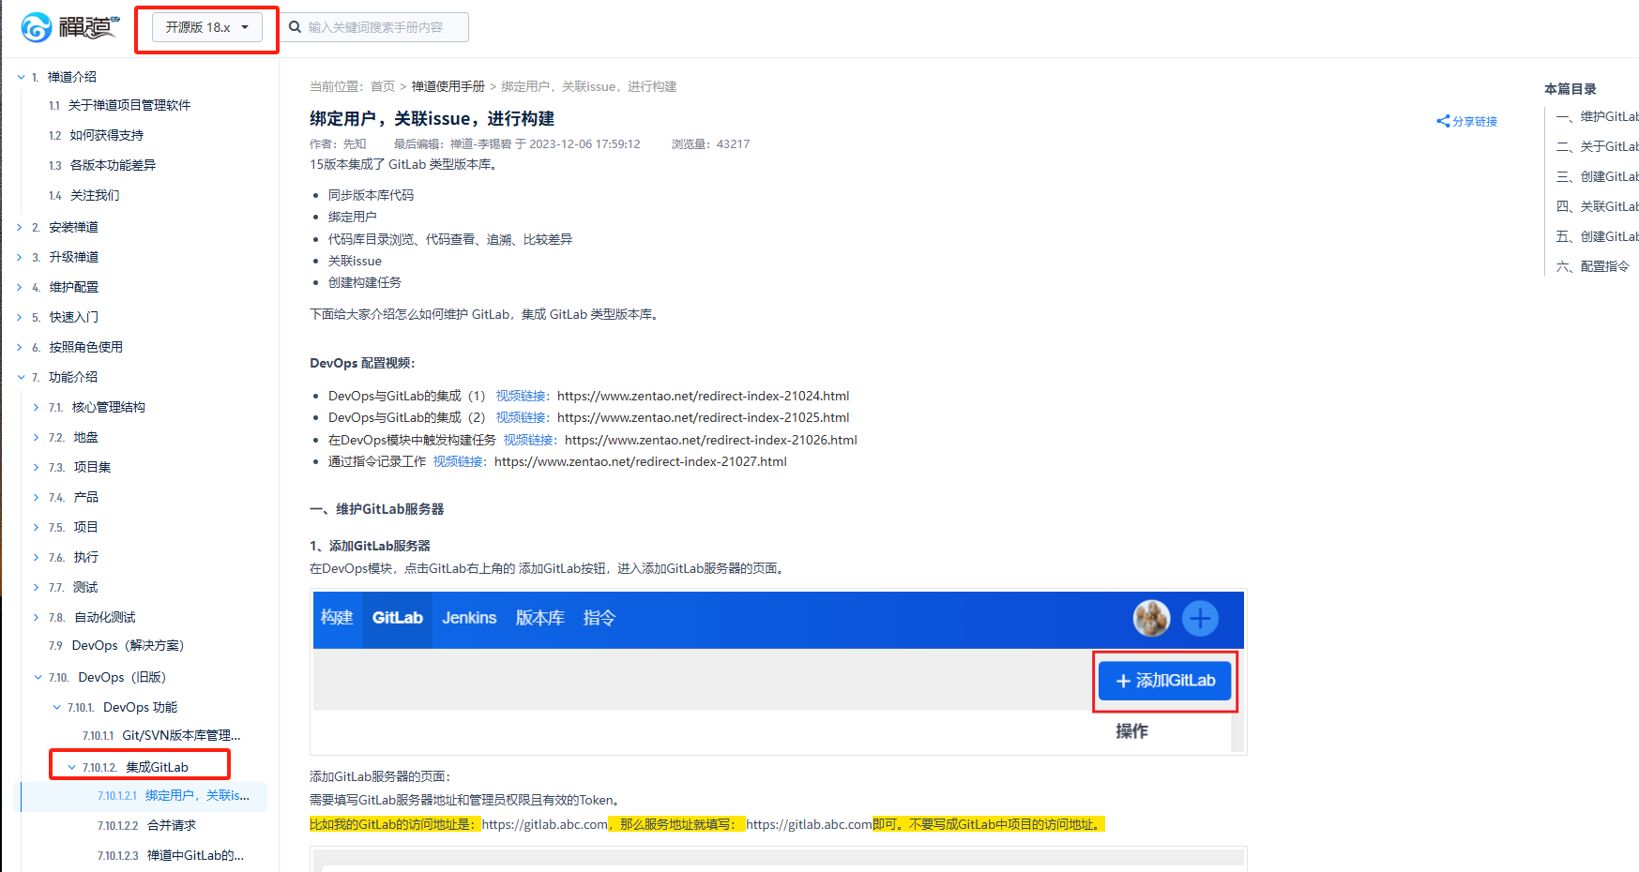Expand the 7.1 核心管理结构 chevron
1639x872 pixels.
pos(38,407)
